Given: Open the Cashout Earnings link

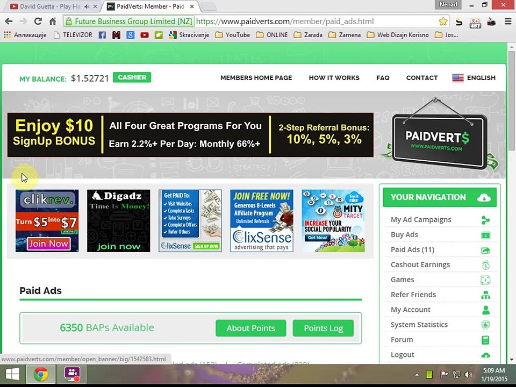Looking at the screenshot, I should tap(420, 264).
